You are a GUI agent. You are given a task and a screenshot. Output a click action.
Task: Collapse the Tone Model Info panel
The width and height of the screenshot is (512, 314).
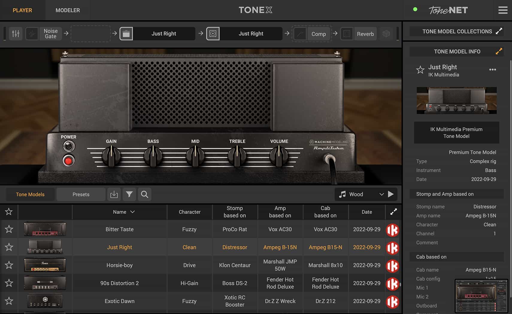499,51
